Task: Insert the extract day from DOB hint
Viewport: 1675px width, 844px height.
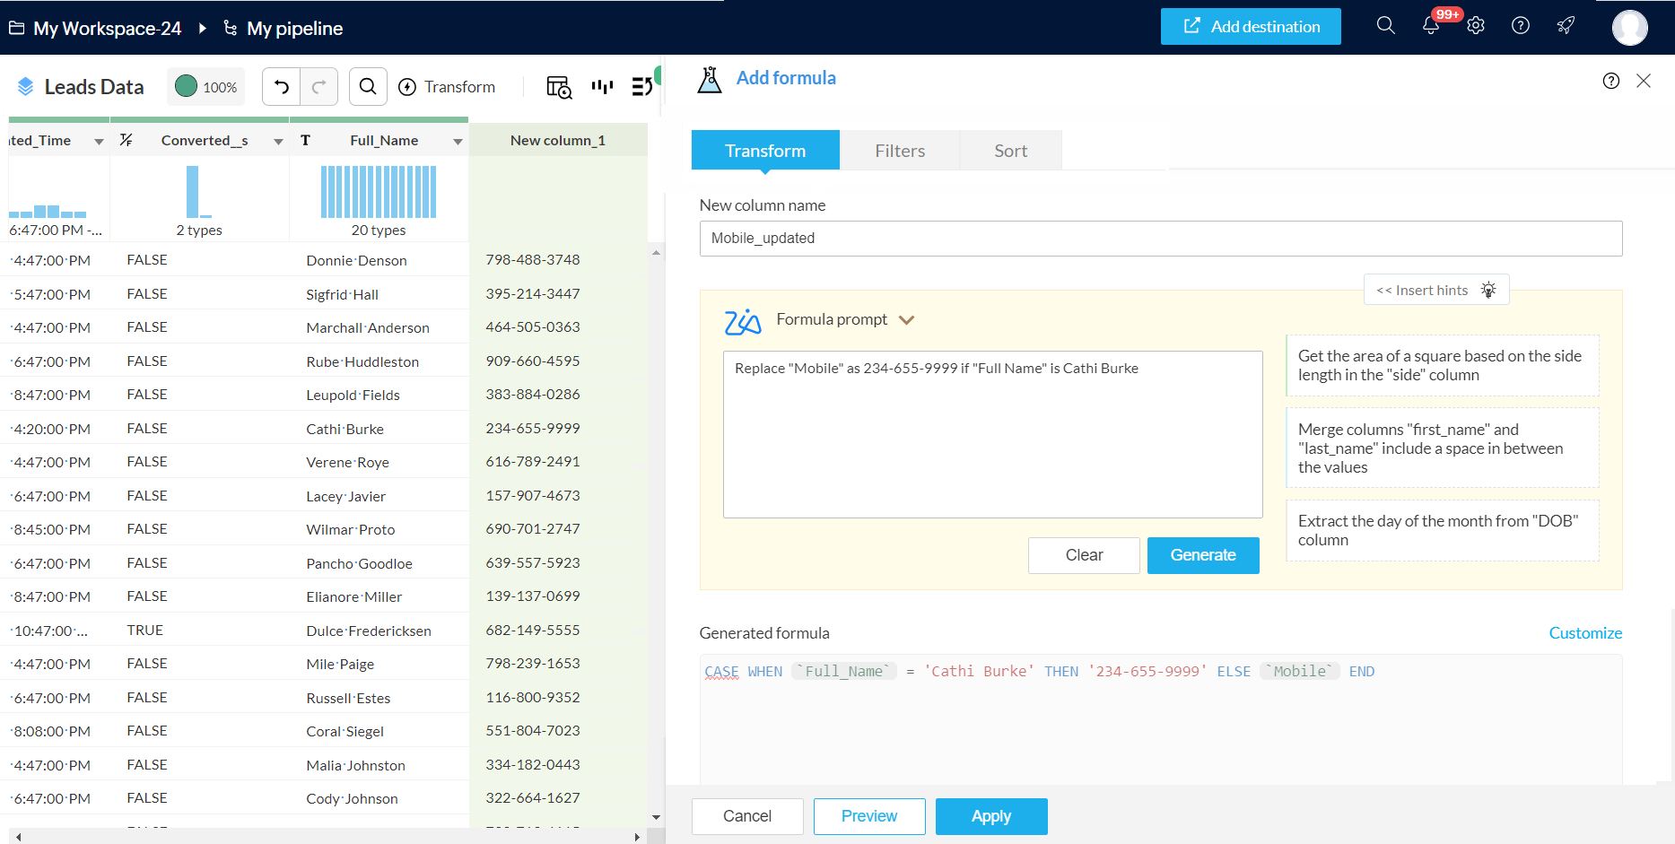Action: tap(1442, 530)
